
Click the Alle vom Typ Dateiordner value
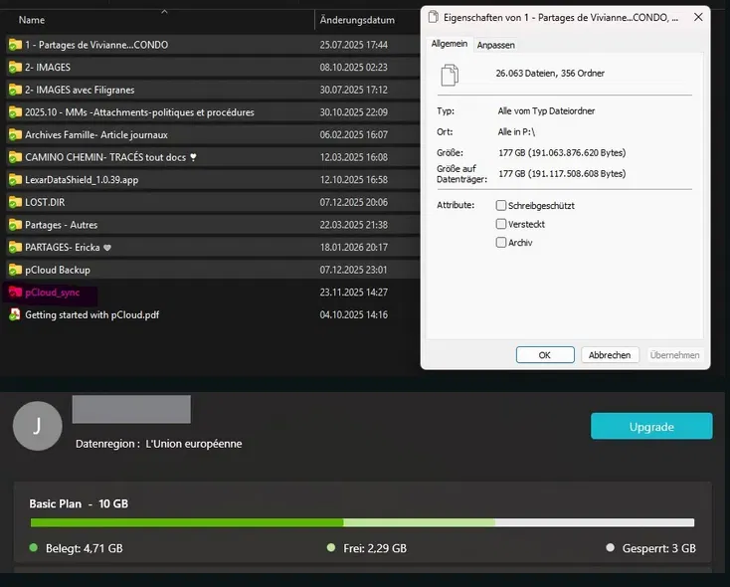(546, 110)
